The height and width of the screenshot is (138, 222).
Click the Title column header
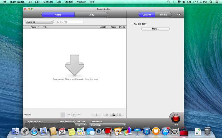(45, 27)
